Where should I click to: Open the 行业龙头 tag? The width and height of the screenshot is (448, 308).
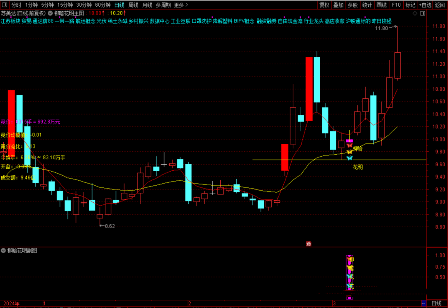314,21
